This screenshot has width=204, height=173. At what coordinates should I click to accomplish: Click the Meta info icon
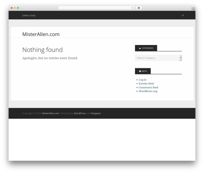point(140,71)
